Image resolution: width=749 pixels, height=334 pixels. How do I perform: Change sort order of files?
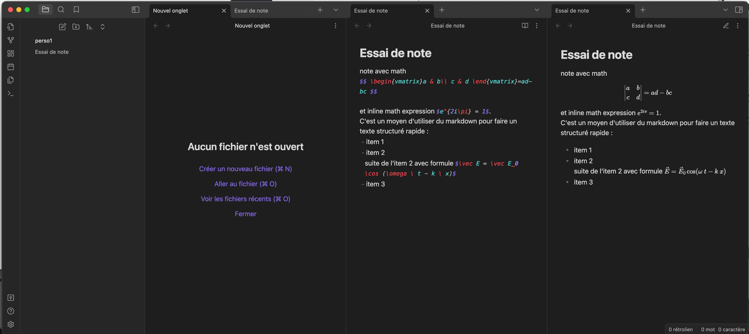tap(89, 27)
